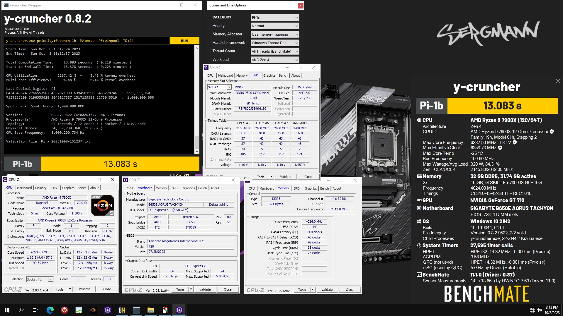Open the Ryzen Master taskbar icon
Viewport: 563px width, 316px height.
point(93,310)
